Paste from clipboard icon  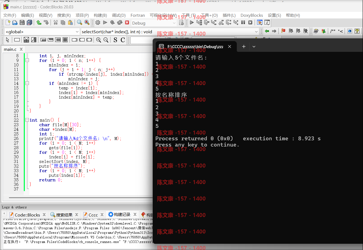(70, 22)
